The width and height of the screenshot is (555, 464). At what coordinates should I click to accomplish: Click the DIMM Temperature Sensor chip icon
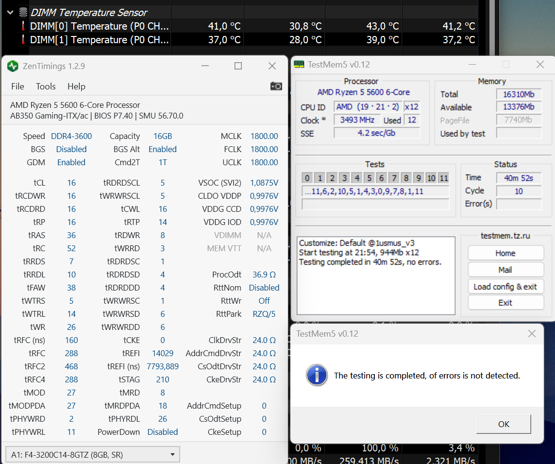coord(23,13)
